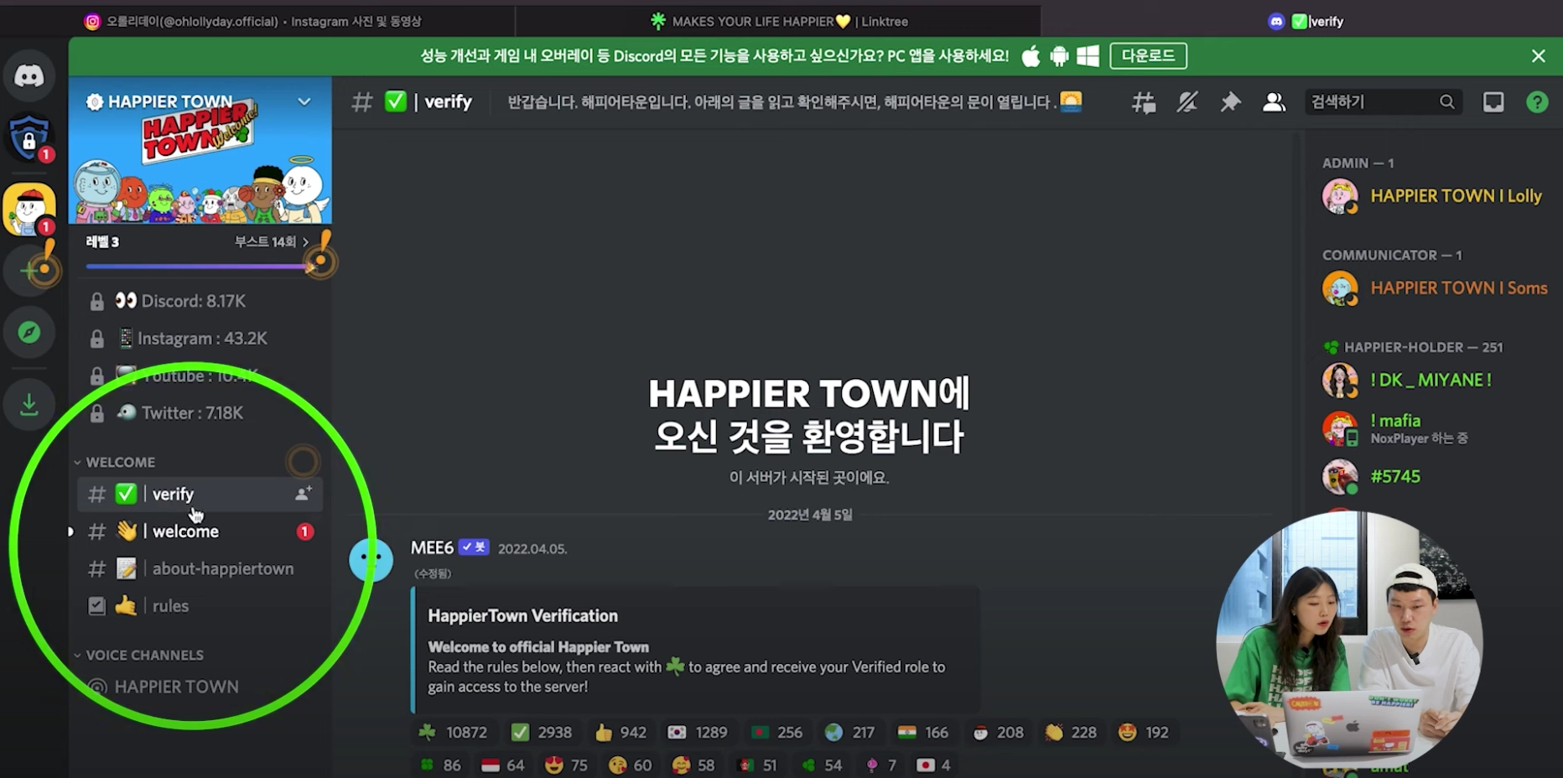Toggle the reaction showing 192
The height and width of the screenshot is (778, 1563).
tap(1143, 733)
